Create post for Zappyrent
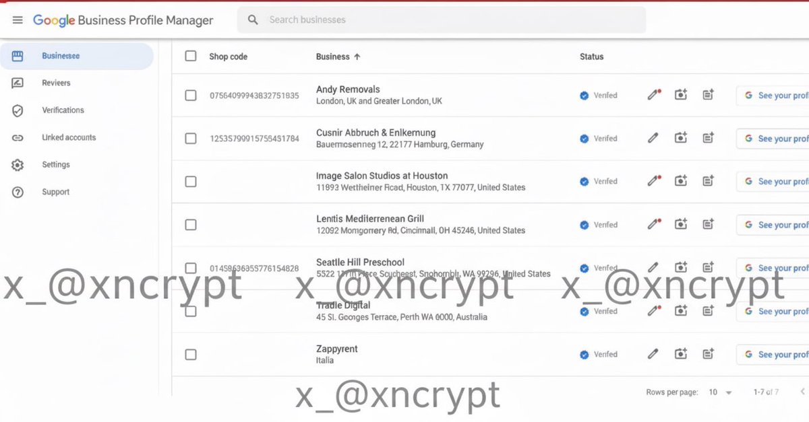The height and width of the screenshot is (422, 809). pyautogui.click(x=708, y=354)
